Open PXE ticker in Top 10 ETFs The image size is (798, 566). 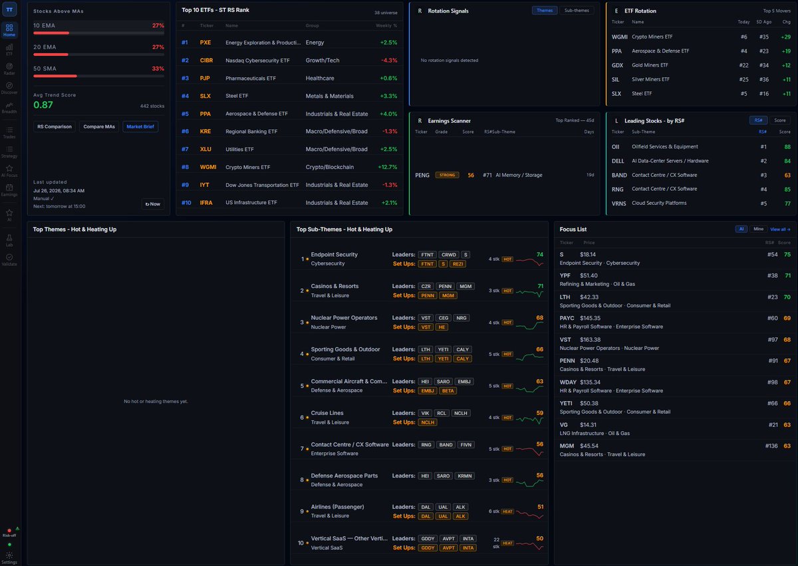click(205, 43)
